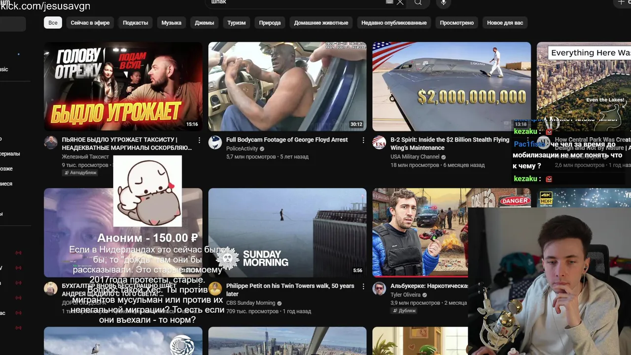Open title Philippe Petit on his Twin Towers walk

point(290,289)
